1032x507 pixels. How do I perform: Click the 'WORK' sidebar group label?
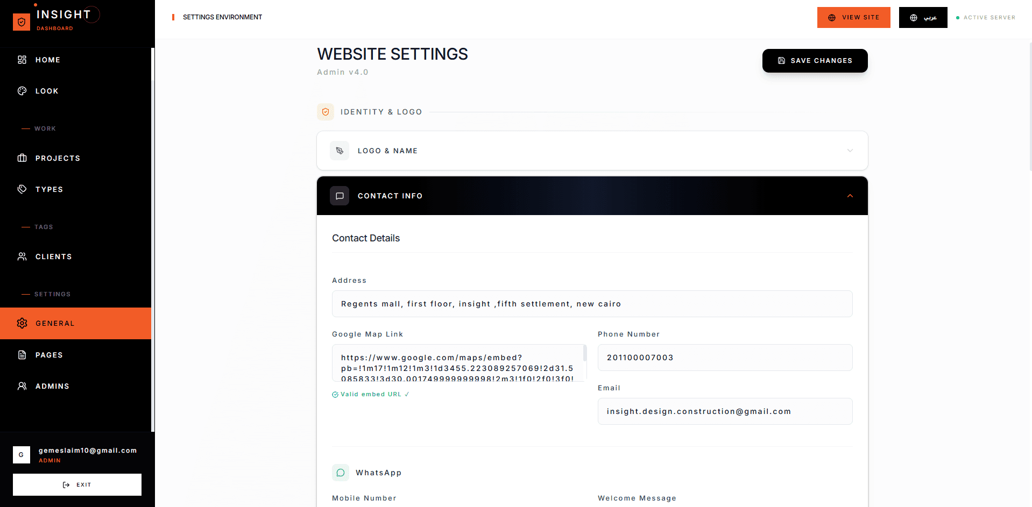[45, 128]
